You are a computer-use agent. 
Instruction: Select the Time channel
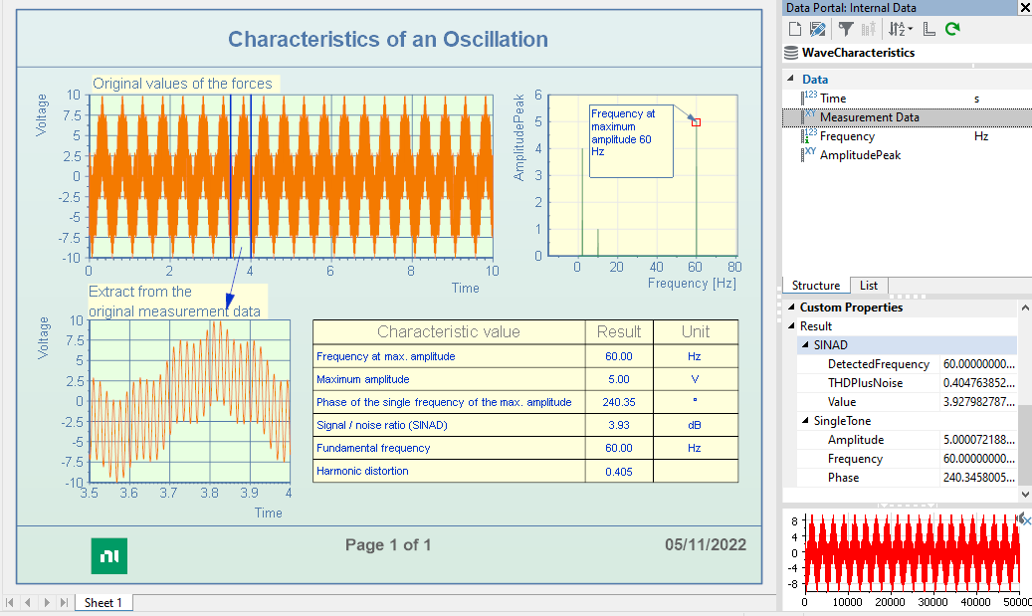point(833,99)
